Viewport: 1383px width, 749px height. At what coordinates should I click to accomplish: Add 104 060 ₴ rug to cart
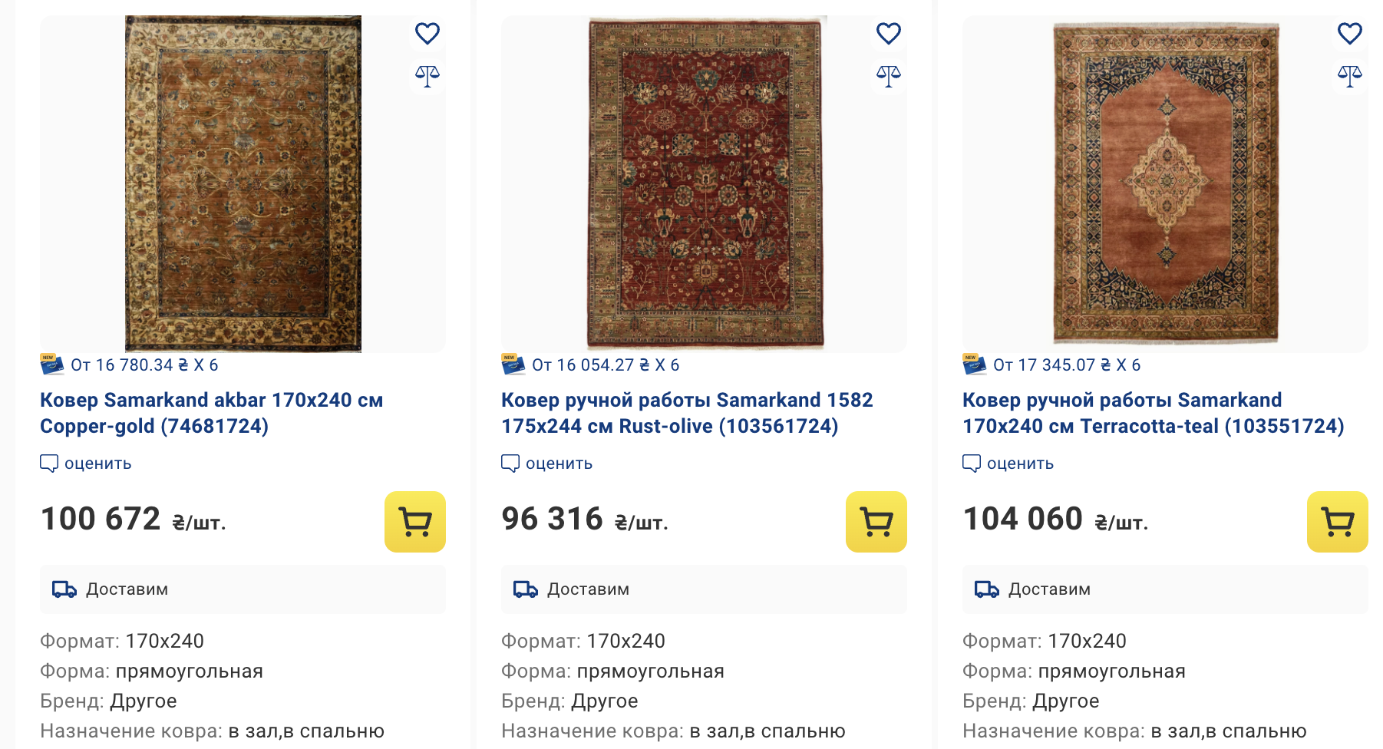[1337, 522]
